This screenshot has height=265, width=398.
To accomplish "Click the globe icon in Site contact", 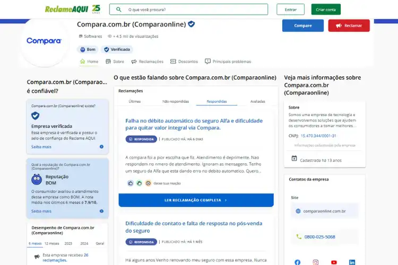I will tap(298, 211).
